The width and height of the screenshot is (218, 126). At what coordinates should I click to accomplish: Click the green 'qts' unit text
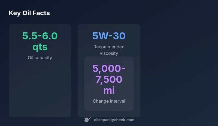(40, 47)
